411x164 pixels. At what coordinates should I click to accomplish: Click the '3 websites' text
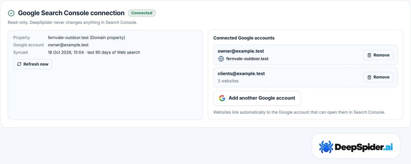228,81
